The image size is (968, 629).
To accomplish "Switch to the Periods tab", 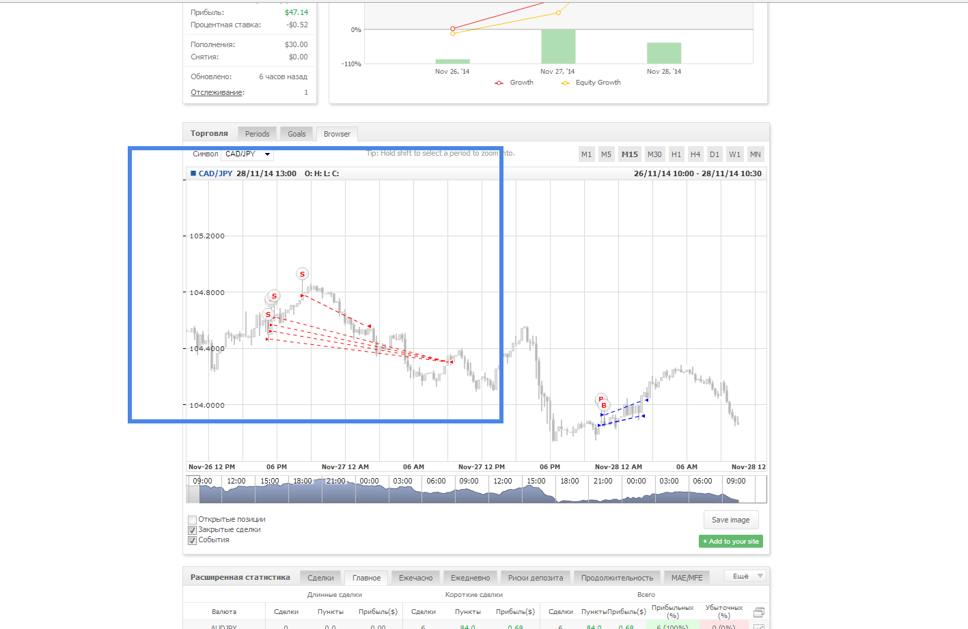I will [257, 134].
